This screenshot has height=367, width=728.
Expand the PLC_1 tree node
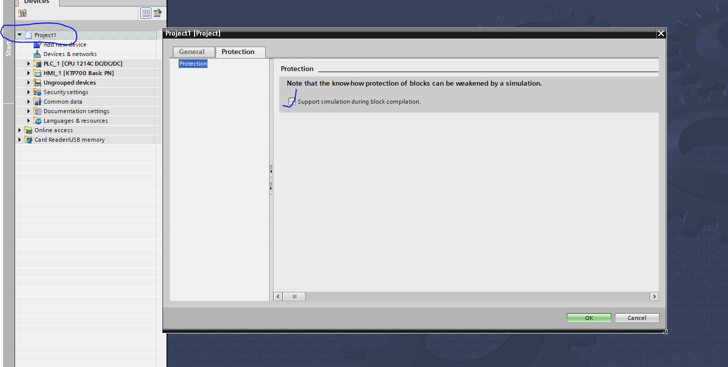29,64
